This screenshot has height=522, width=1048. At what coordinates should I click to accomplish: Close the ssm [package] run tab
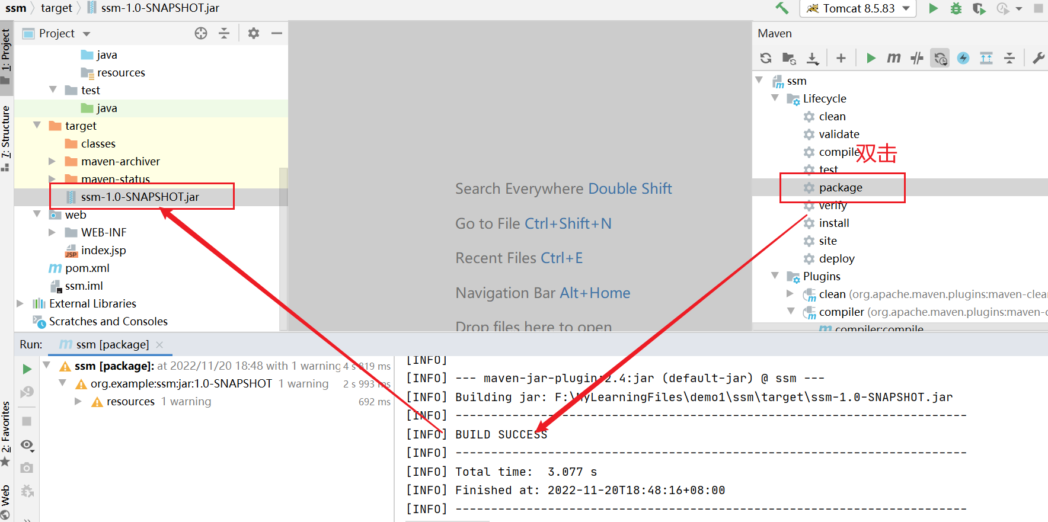(159, 345)
